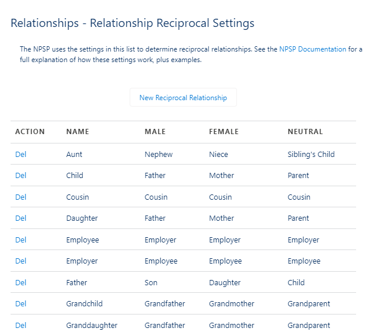Select the Aunt name cell

tap(75, 154)
